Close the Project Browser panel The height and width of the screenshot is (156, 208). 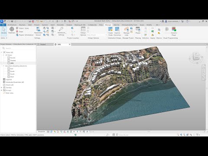coord(35,44)
